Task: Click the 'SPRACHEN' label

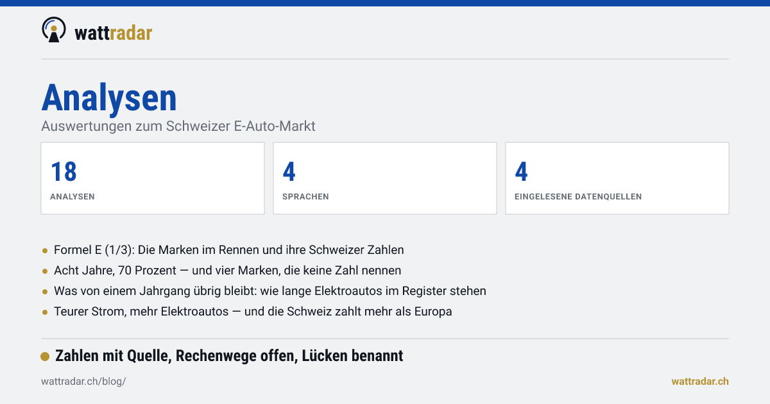Action: pyautogui.click(x=305, y=197)
